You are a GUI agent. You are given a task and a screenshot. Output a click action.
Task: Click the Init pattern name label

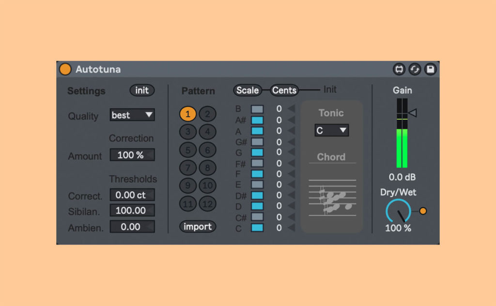330,90
